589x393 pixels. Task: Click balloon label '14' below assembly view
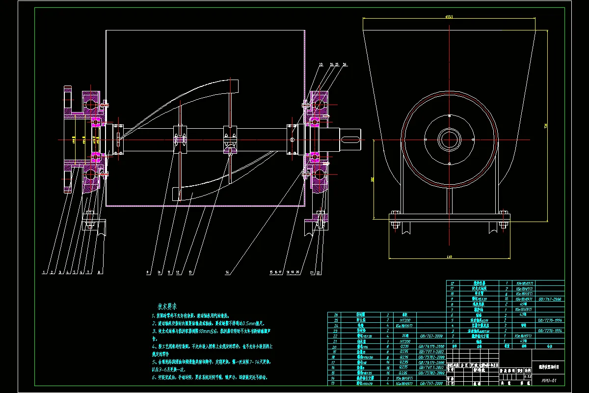click(227, 272)
